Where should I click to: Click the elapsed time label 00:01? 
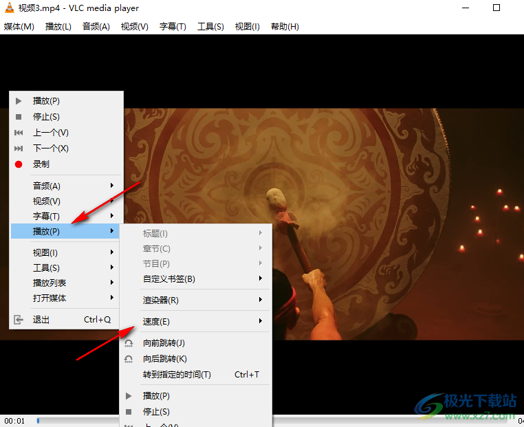(14, 421)
